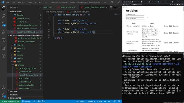184x103 pixels.
Task: Click the Title contains input field
Action: pyautogui.click(x=135, y=17)
